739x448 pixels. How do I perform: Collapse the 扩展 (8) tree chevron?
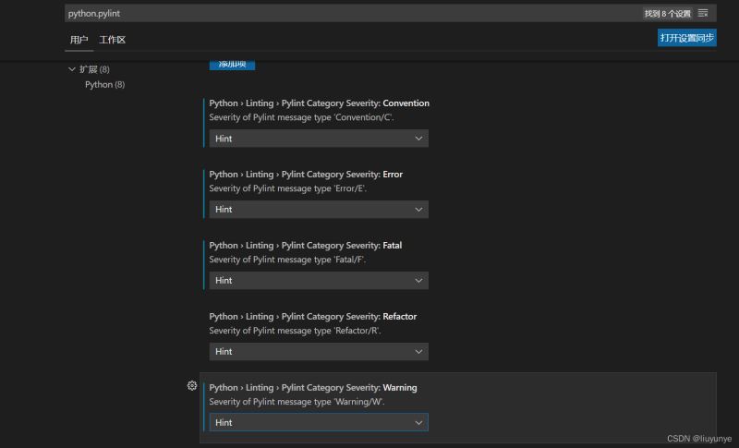point(72,69)
